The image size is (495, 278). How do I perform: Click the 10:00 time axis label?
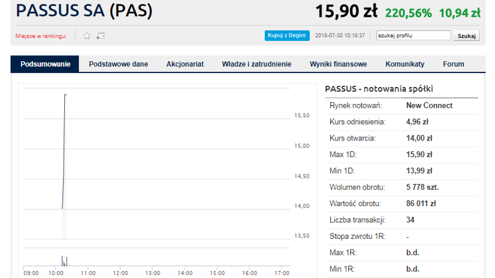(55, 273)
